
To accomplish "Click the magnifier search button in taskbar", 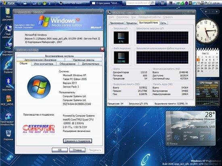I will point(153,3).
